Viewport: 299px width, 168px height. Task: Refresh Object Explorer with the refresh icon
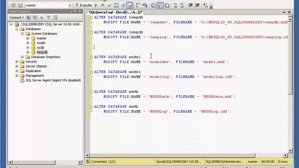click(x=55, y=18)
